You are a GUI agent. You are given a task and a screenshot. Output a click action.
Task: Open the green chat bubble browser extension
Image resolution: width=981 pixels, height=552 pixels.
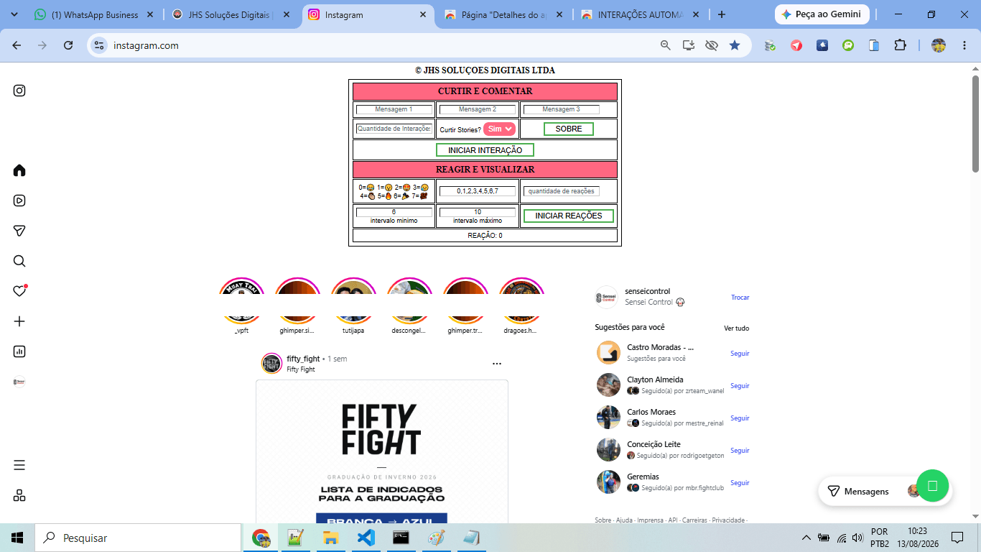coord(848,45)
